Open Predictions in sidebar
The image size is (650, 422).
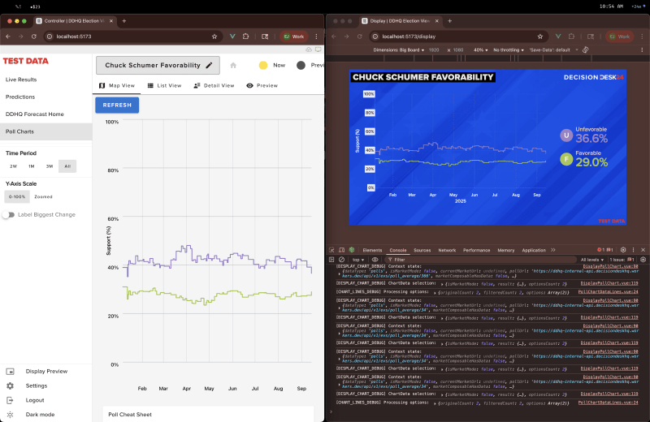coord(46,97)
